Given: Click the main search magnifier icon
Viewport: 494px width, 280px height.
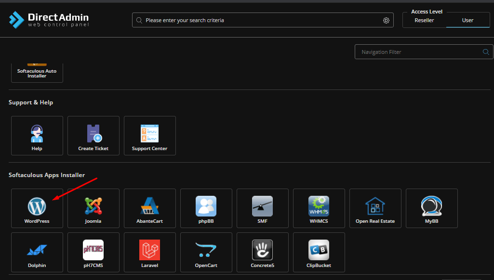Looking at the screenshot, I should tap(139, 21).
